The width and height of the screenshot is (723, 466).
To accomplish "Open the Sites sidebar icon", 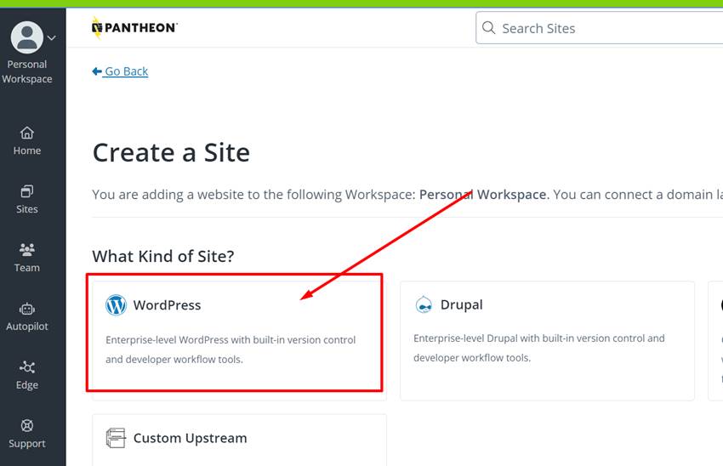I will tap(27, 191).
